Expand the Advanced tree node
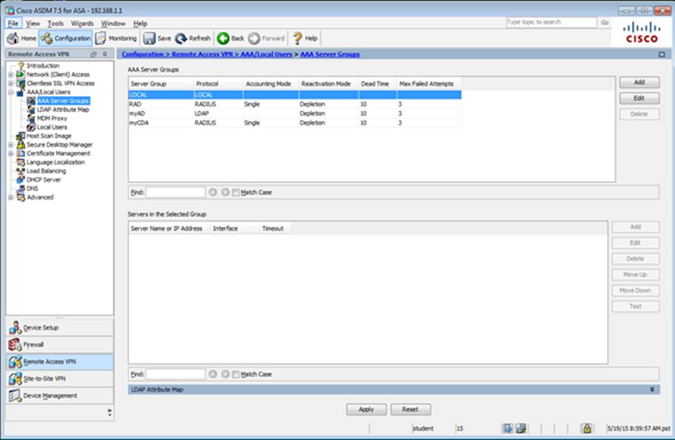This screenshot has height=440, width=675. [x=10, y=197]
